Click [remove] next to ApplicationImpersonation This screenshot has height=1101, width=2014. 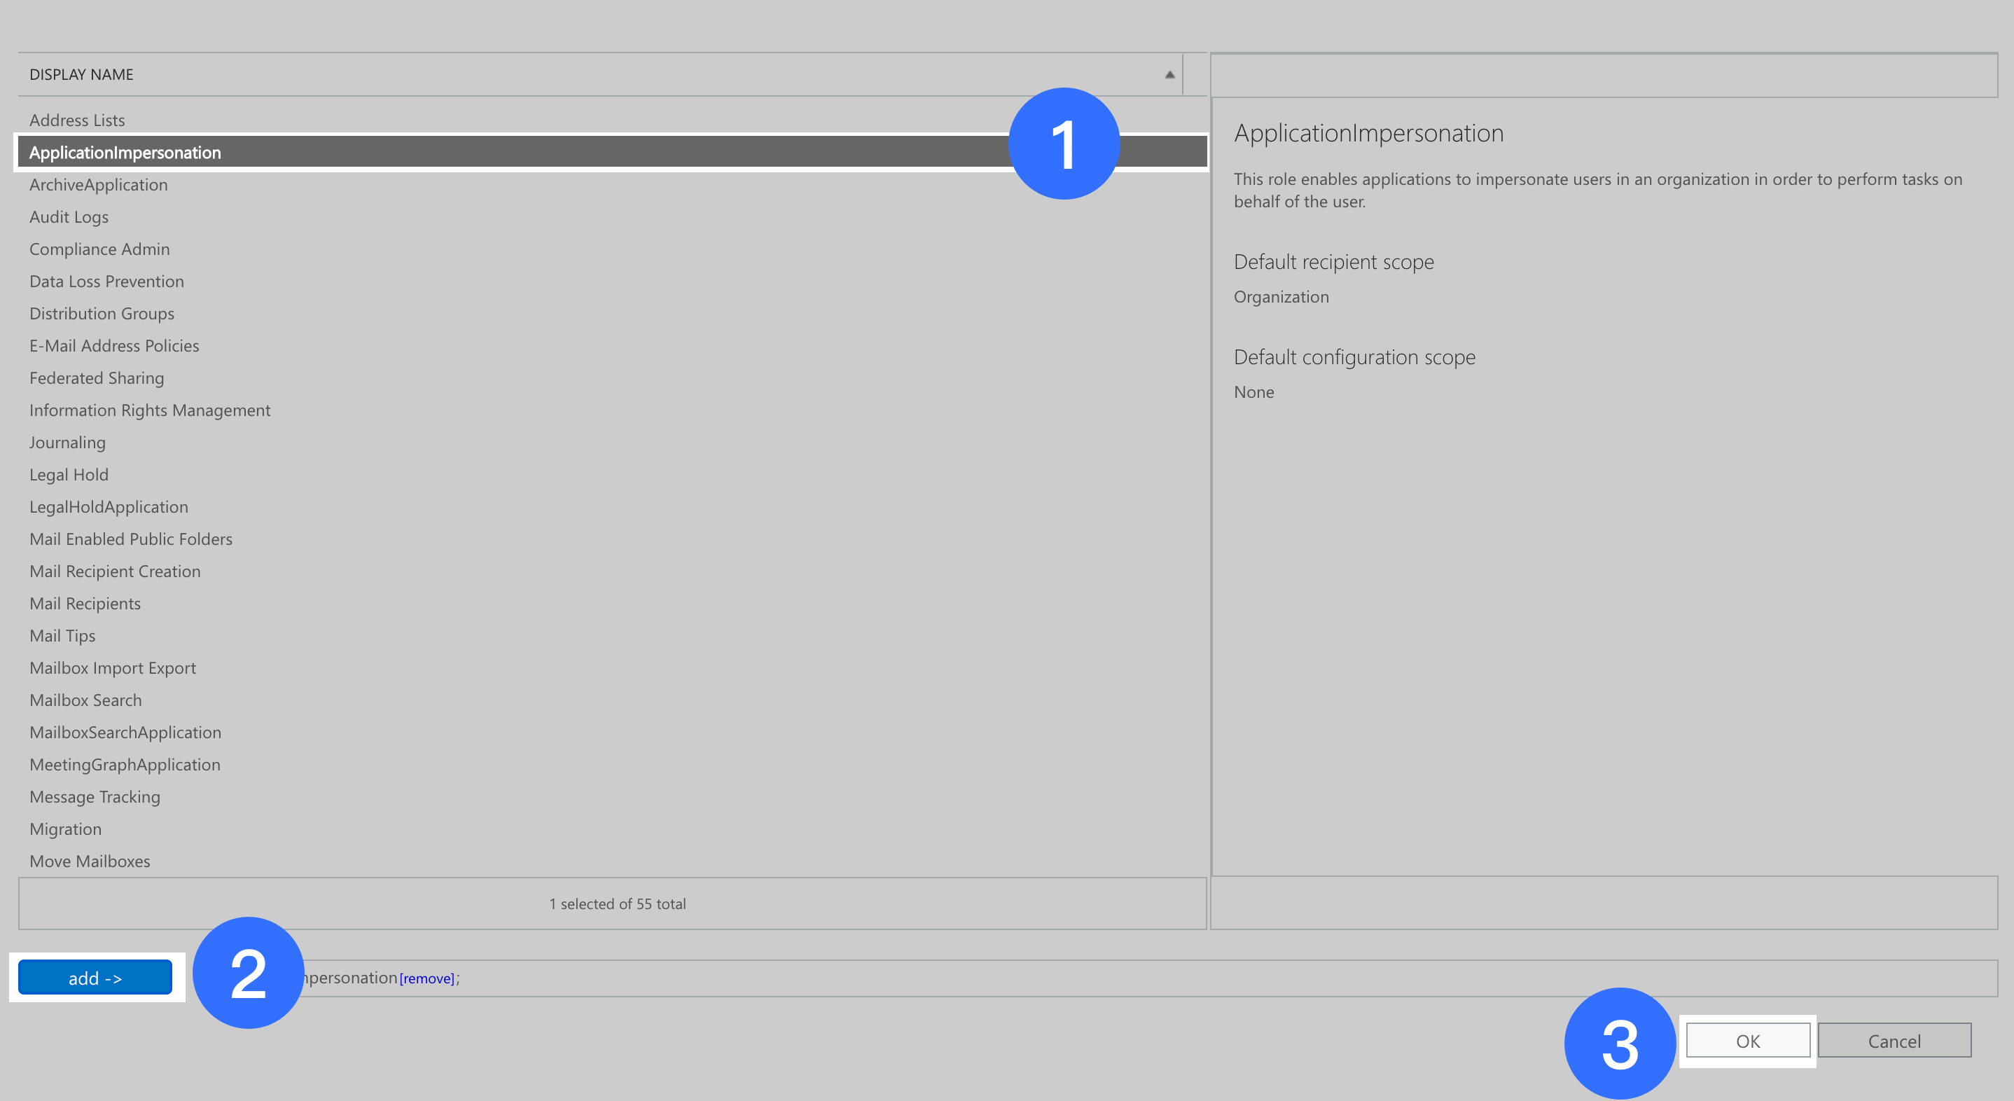click(426, 978)
